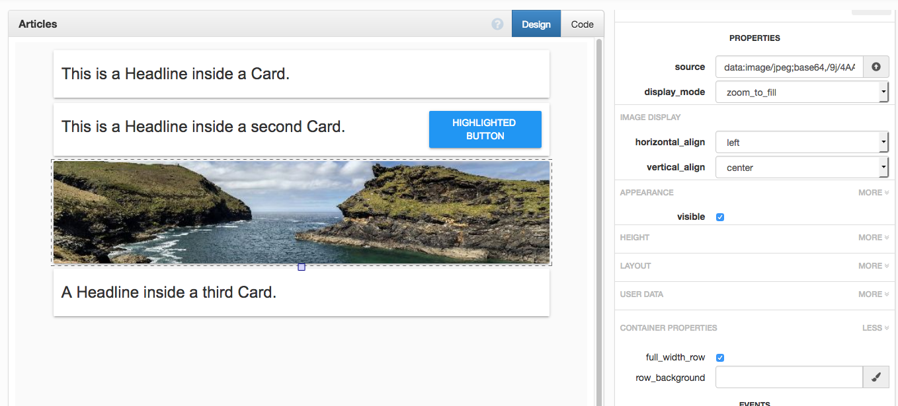This screenshot has height=406, width=898.
Task: Expand the Layout section with MORE
Action: tap(873, 266)
